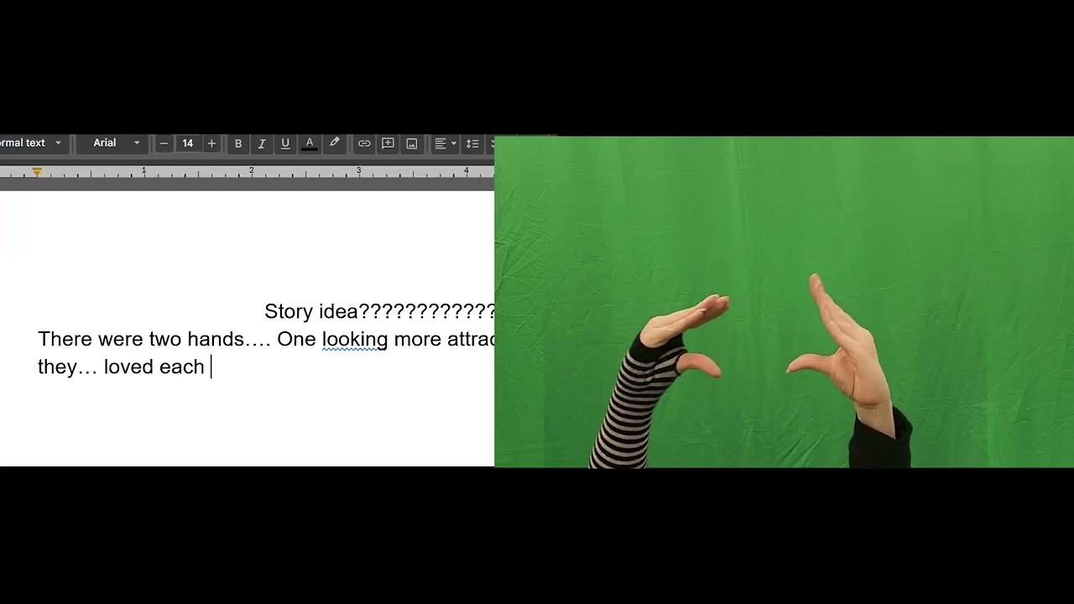Add a comment using the comment icon
The height and width of the screenshot is (604, 1074).
[388, 143]
